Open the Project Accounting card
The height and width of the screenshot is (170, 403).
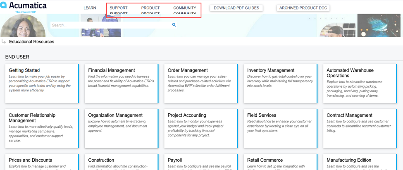coord(201,129)
